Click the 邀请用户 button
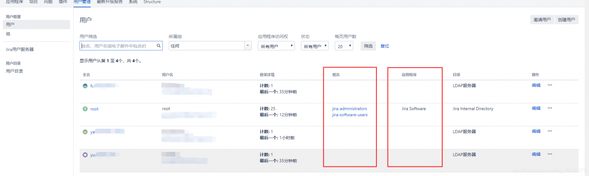The image size is (589, 176). [542, 20]
